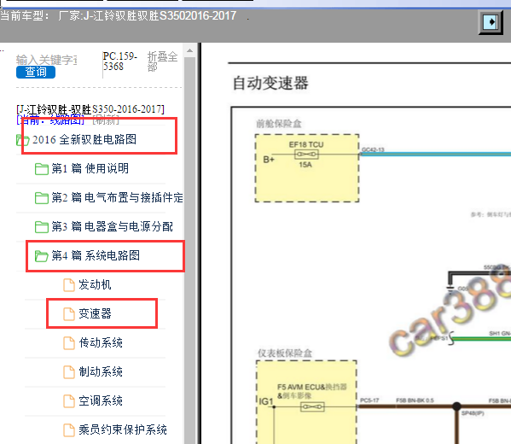Open the 空调系统 document
The image size is (511, 444).
(101, 401)
